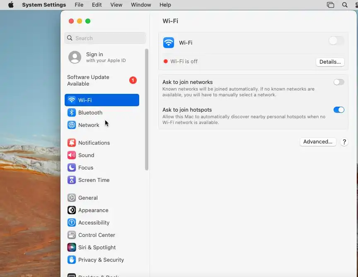Select Bluetooth label in sidebar

[90, 112]
